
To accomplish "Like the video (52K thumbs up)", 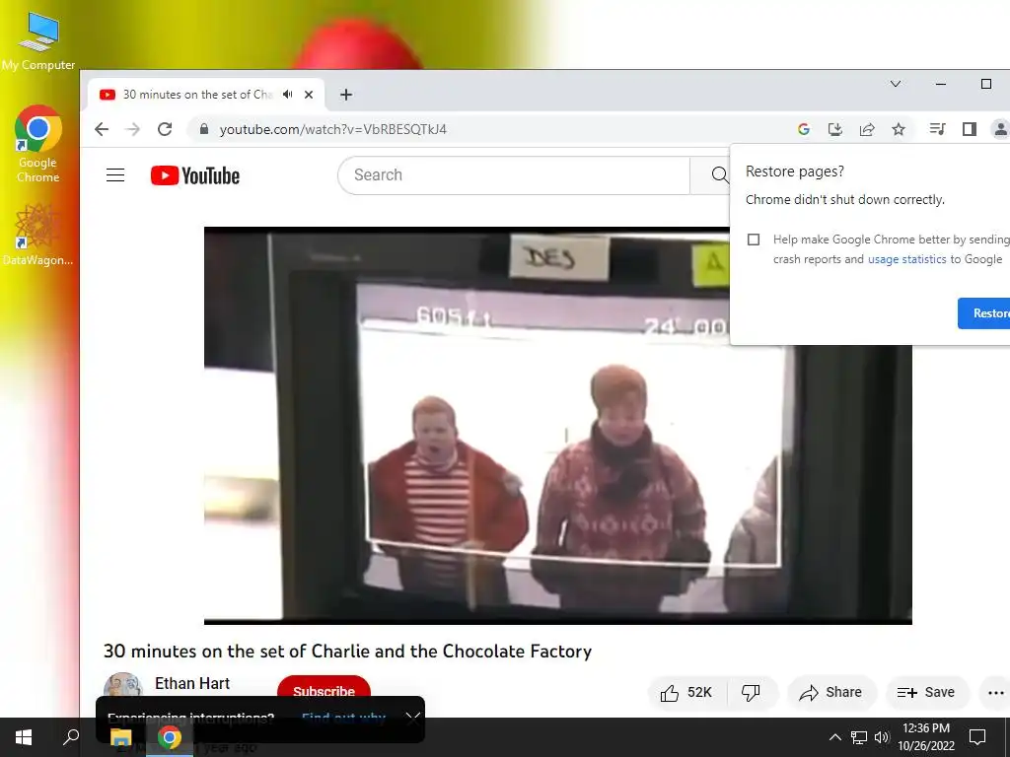I will coord(686,693).
